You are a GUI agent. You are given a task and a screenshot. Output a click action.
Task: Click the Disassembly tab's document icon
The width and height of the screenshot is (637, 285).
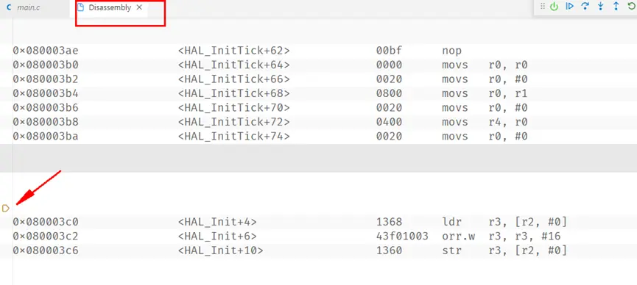coord(81,7)
